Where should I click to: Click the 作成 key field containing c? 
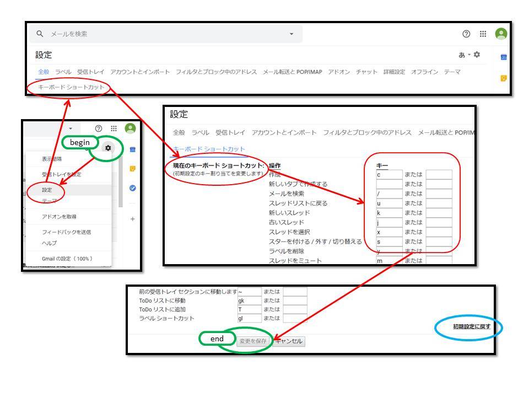click(x=390, y=175)
